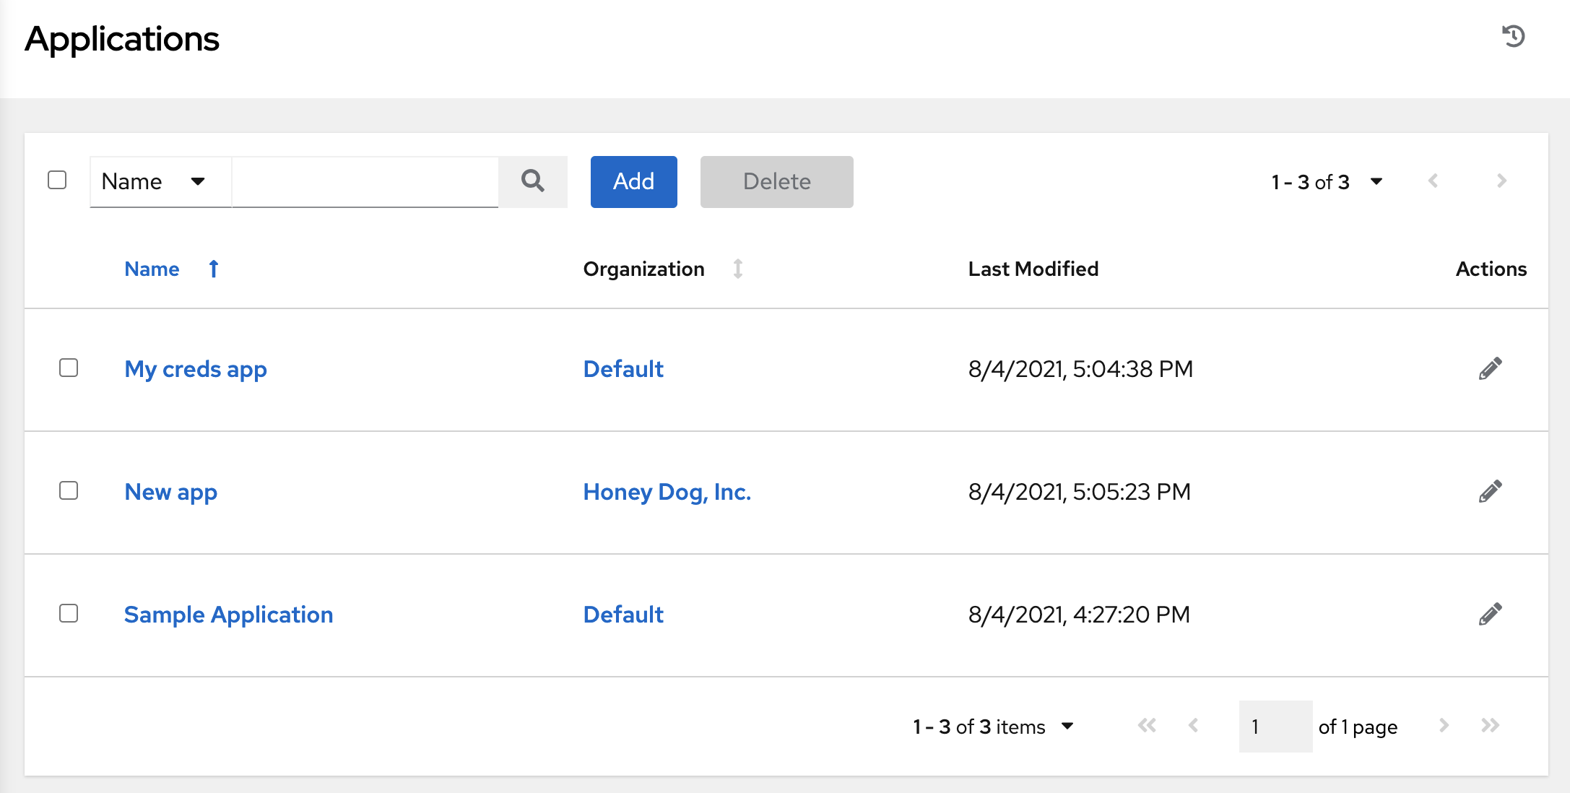1570x793 pixels.
Task: Edit New app with its pencil icon
Action: tap(1489, 491)
